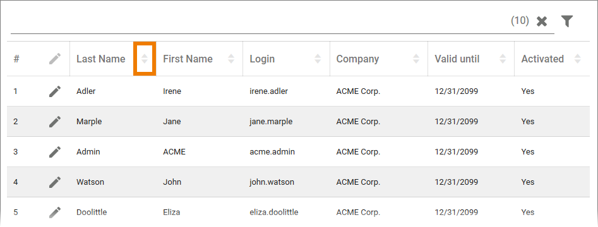Clear the search with the X icon
This screenshot has height=227, width=598.
point(542,21)
